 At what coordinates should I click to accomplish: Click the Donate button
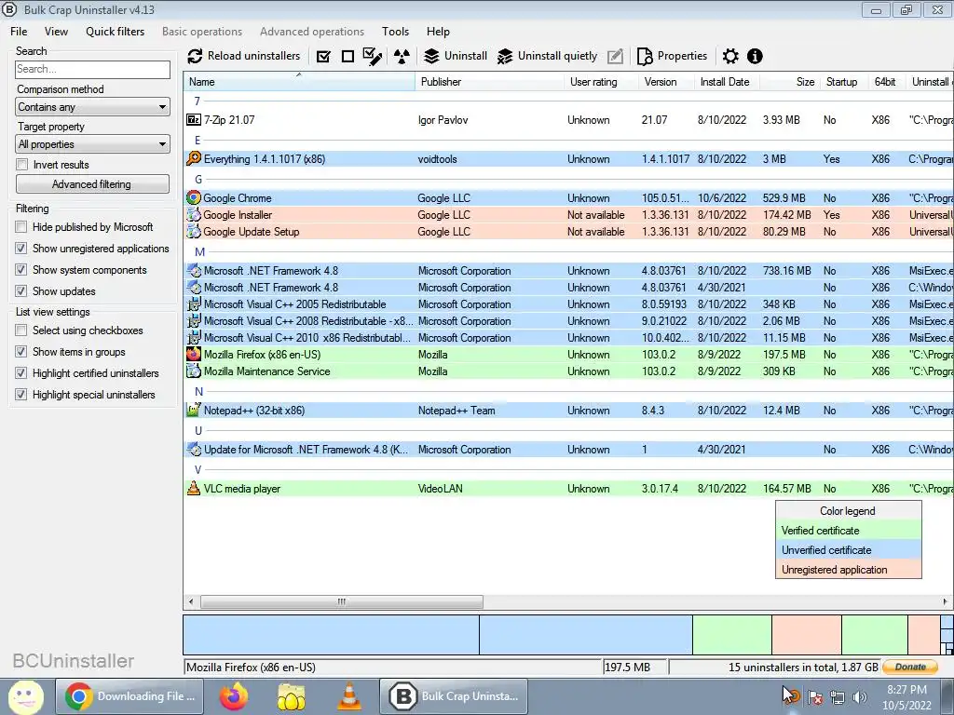[x=910, y=667]
